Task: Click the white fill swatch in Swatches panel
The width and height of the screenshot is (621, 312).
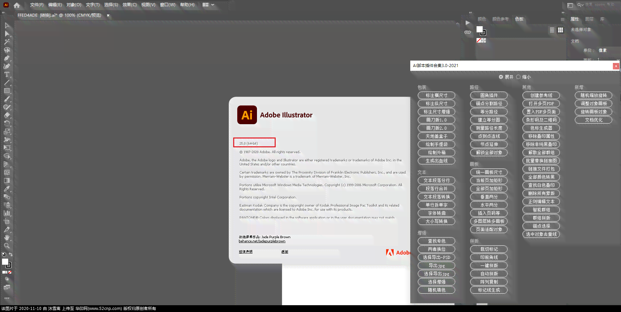Action: (480, 29)
